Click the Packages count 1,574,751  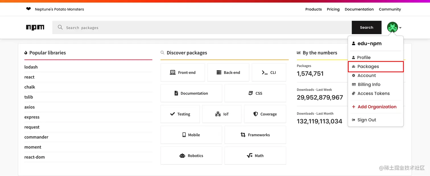(310, 74)
